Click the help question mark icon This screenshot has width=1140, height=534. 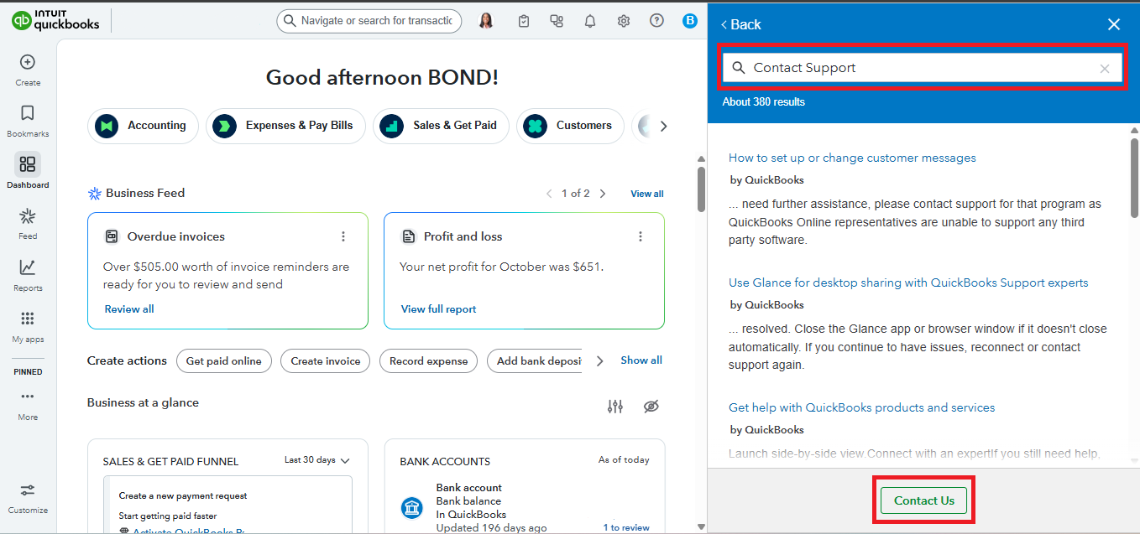coord(656,21)
